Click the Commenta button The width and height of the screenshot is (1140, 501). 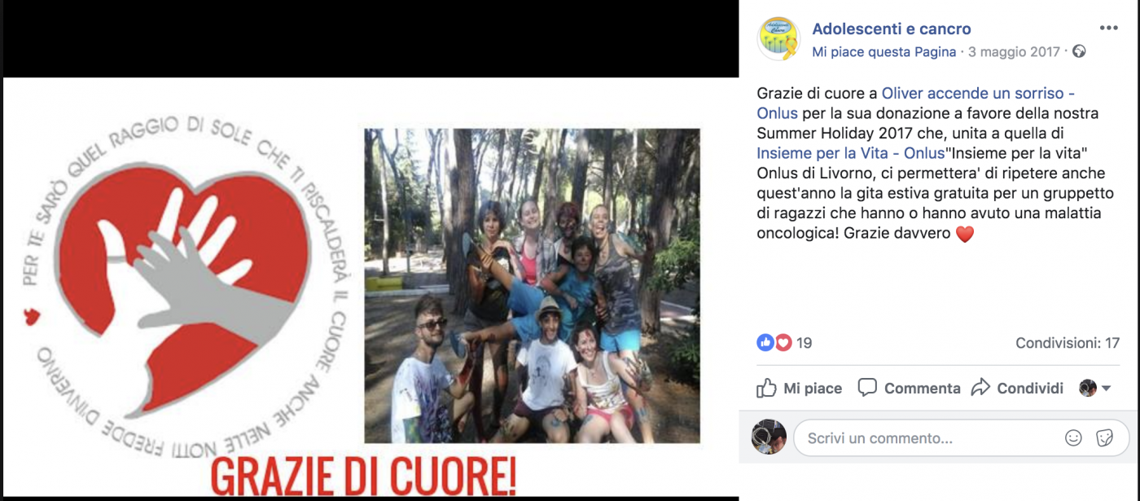909,389
